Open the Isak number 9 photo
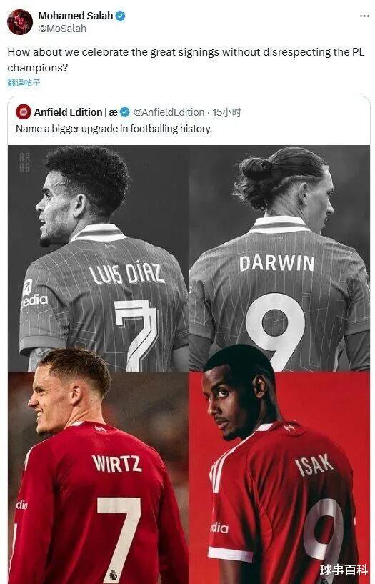375x584 pixels. [x=279, y=477]
